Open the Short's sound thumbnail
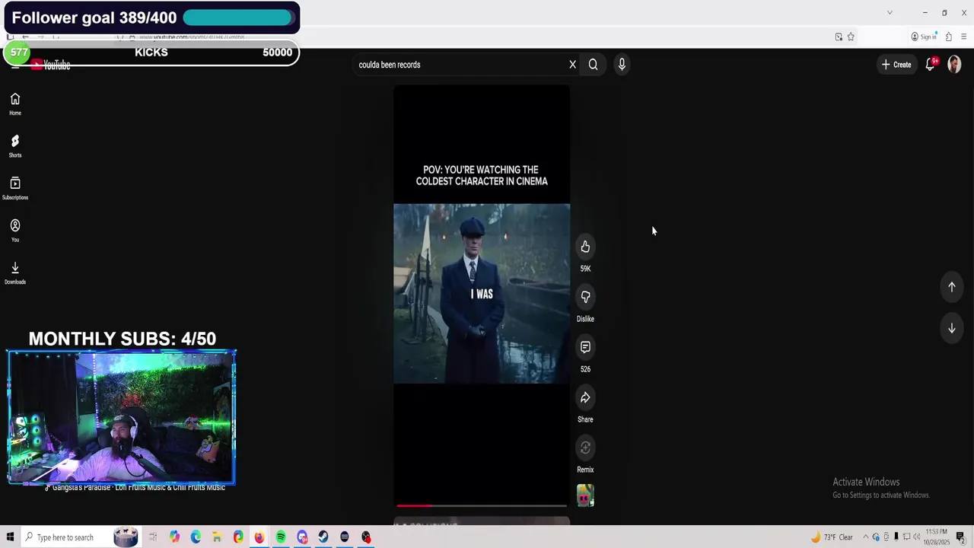974x548 pixels. click(585, 496)
